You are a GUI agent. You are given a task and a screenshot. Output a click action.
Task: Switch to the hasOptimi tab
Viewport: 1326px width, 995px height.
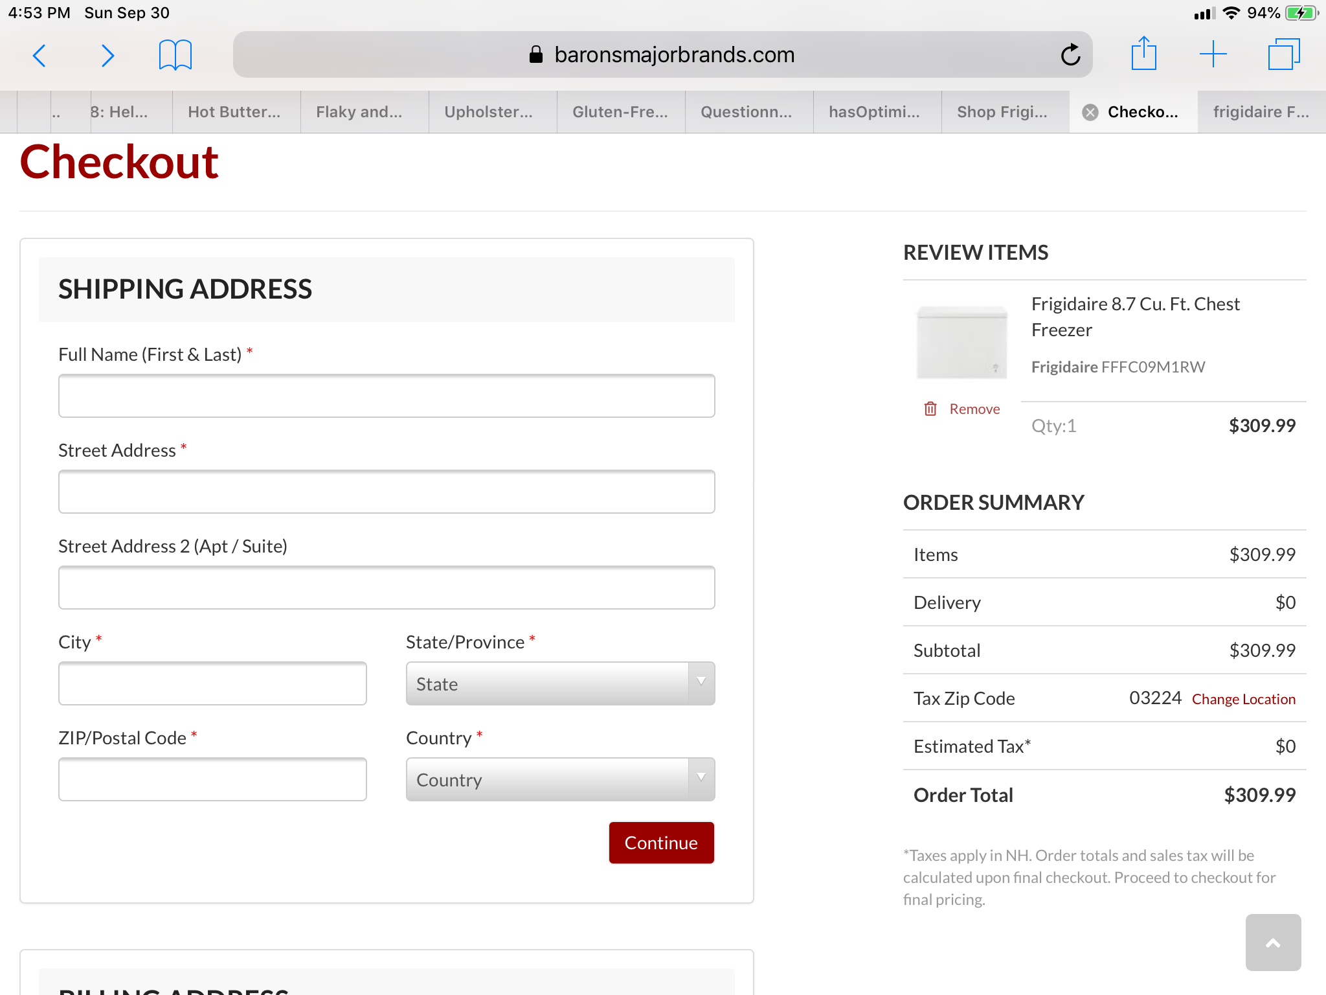coord(877,112)
